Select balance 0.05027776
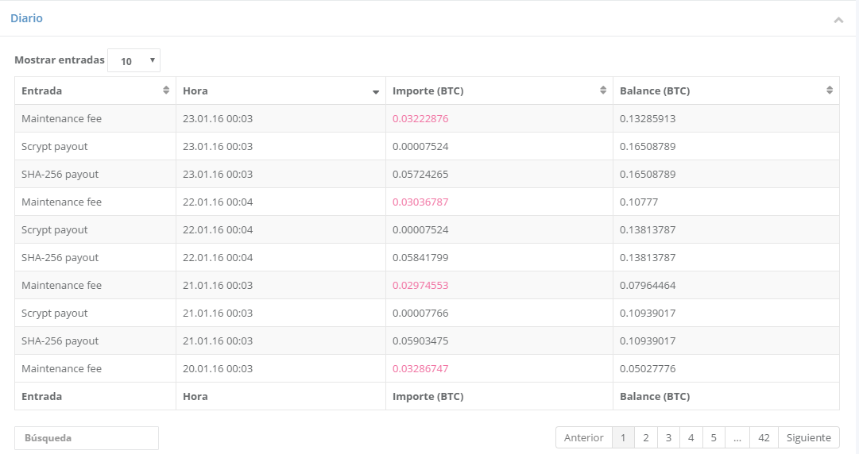859x454 pixels. [x=648, y=368]
